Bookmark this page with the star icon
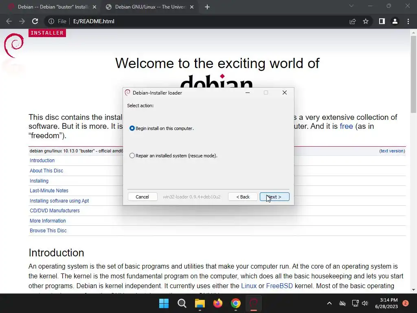The width and height of the screenshot is (417, 313). point(366,21)
